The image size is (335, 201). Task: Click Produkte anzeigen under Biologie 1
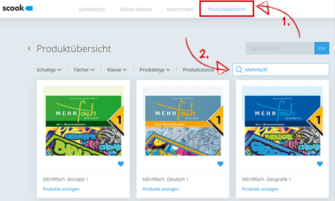coord(61,189)
